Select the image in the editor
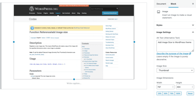This screenshot has height=98, width=196. click(x=74, y=42)
